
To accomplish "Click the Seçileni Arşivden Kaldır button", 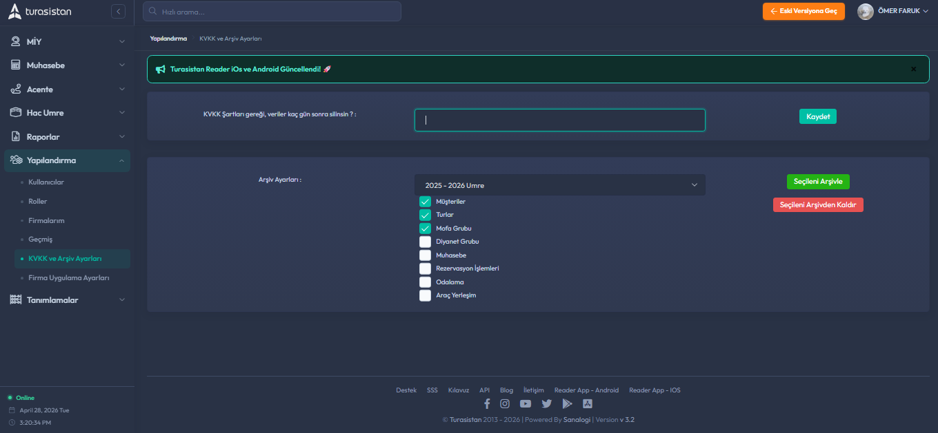I will pos(818,205).
